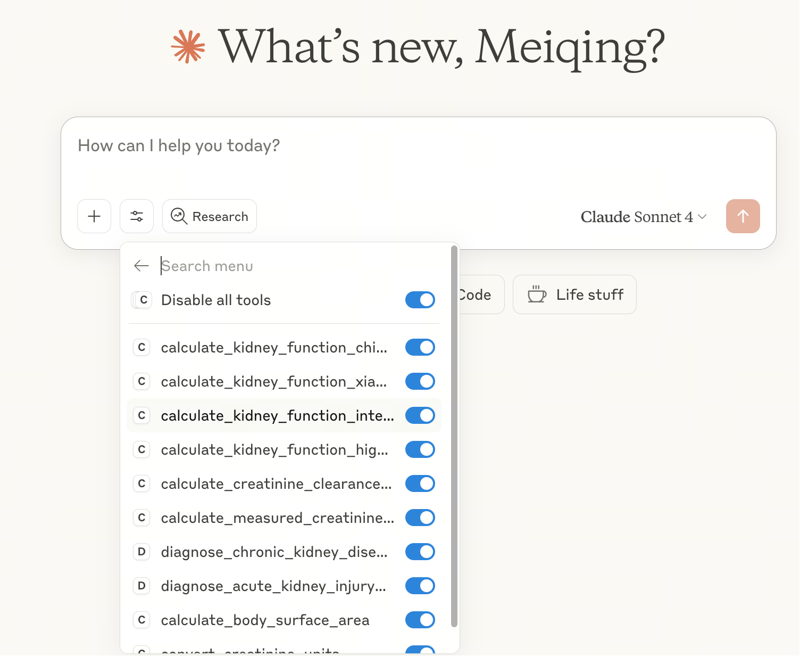Select calculate_kidney_function_hig... tool name
The image size is (800, 656).
(x=274, y=449)
